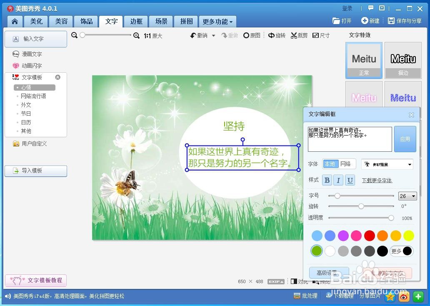Click the 新建 new image button
430x306 pixels.
tap(370, 21)
